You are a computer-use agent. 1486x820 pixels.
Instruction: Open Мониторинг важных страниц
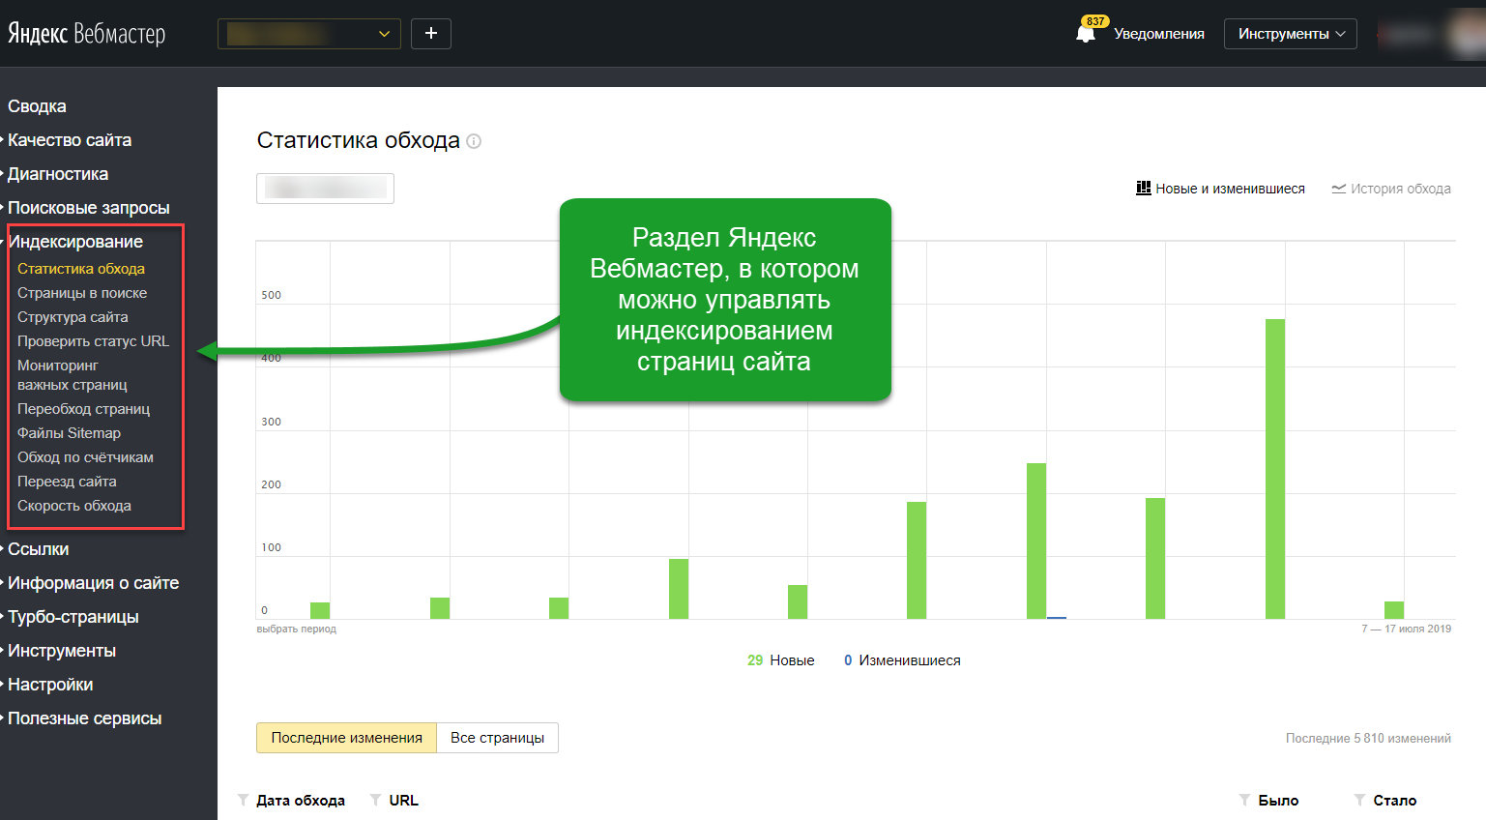pos(73,375)
